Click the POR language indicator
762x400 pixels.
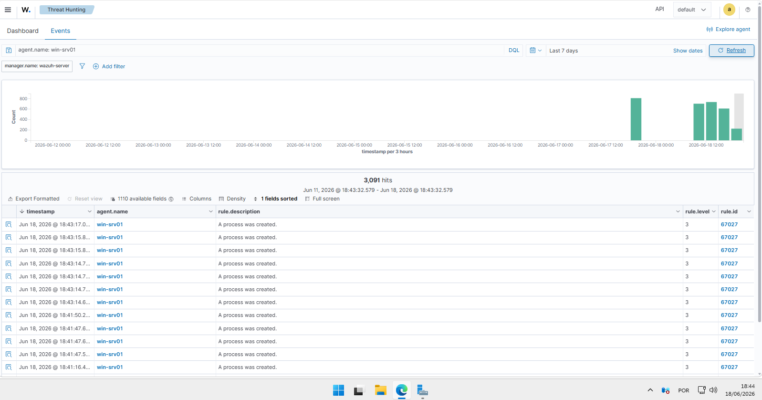pyautogui.click(x=684, y=390)
